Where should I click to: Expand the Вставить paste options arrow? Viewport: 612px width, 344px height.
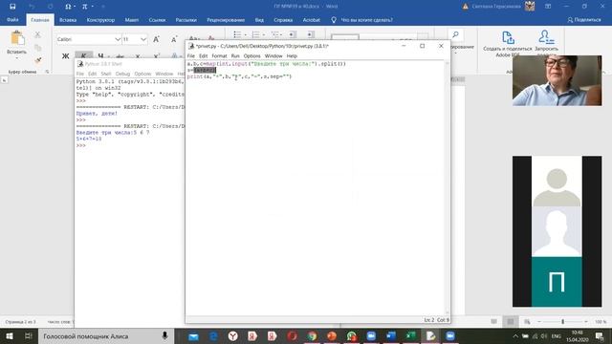click(x=17, y=58)
